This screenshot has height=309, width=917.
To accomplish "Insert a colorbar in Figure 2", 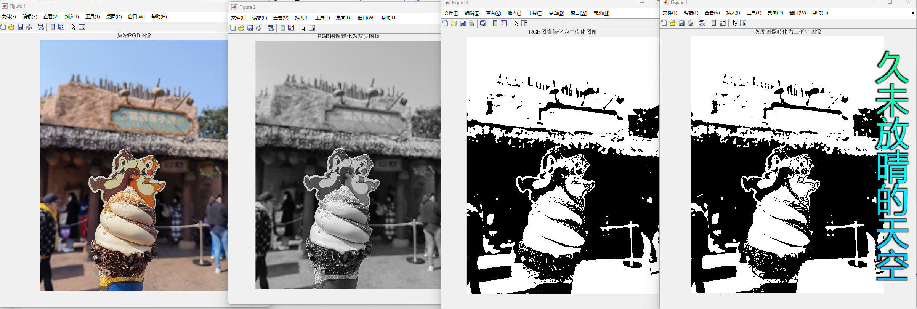I will click(x=282, y=28).
